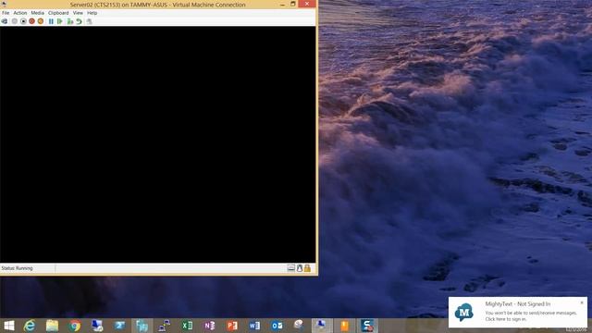The height and width of the screenshot is (333, 592).
Task: Open the Media menu
Action: (x=37, y=13)
